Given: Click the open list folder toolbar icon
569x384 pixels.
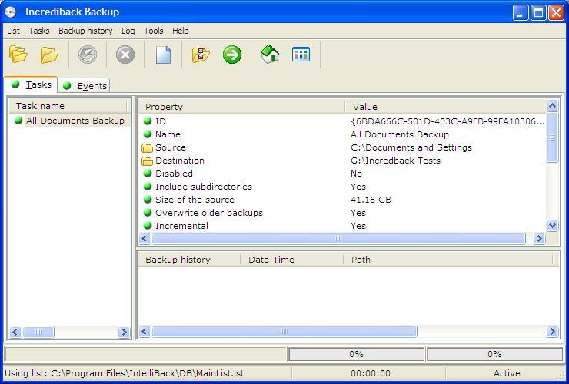Looking at the screenshot, I should pyautogui.click(x=18, y=55).
